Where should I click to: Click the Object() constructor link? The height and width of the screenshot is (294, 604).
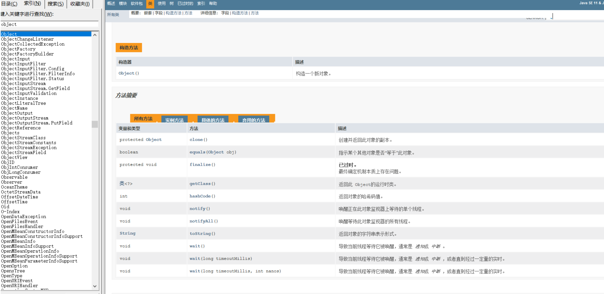(129, 73)
